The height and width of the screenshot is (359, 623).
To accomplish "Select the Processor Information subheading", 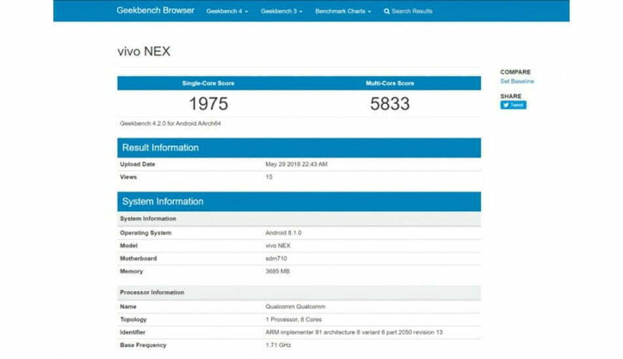I will click(x=152, y=292).
